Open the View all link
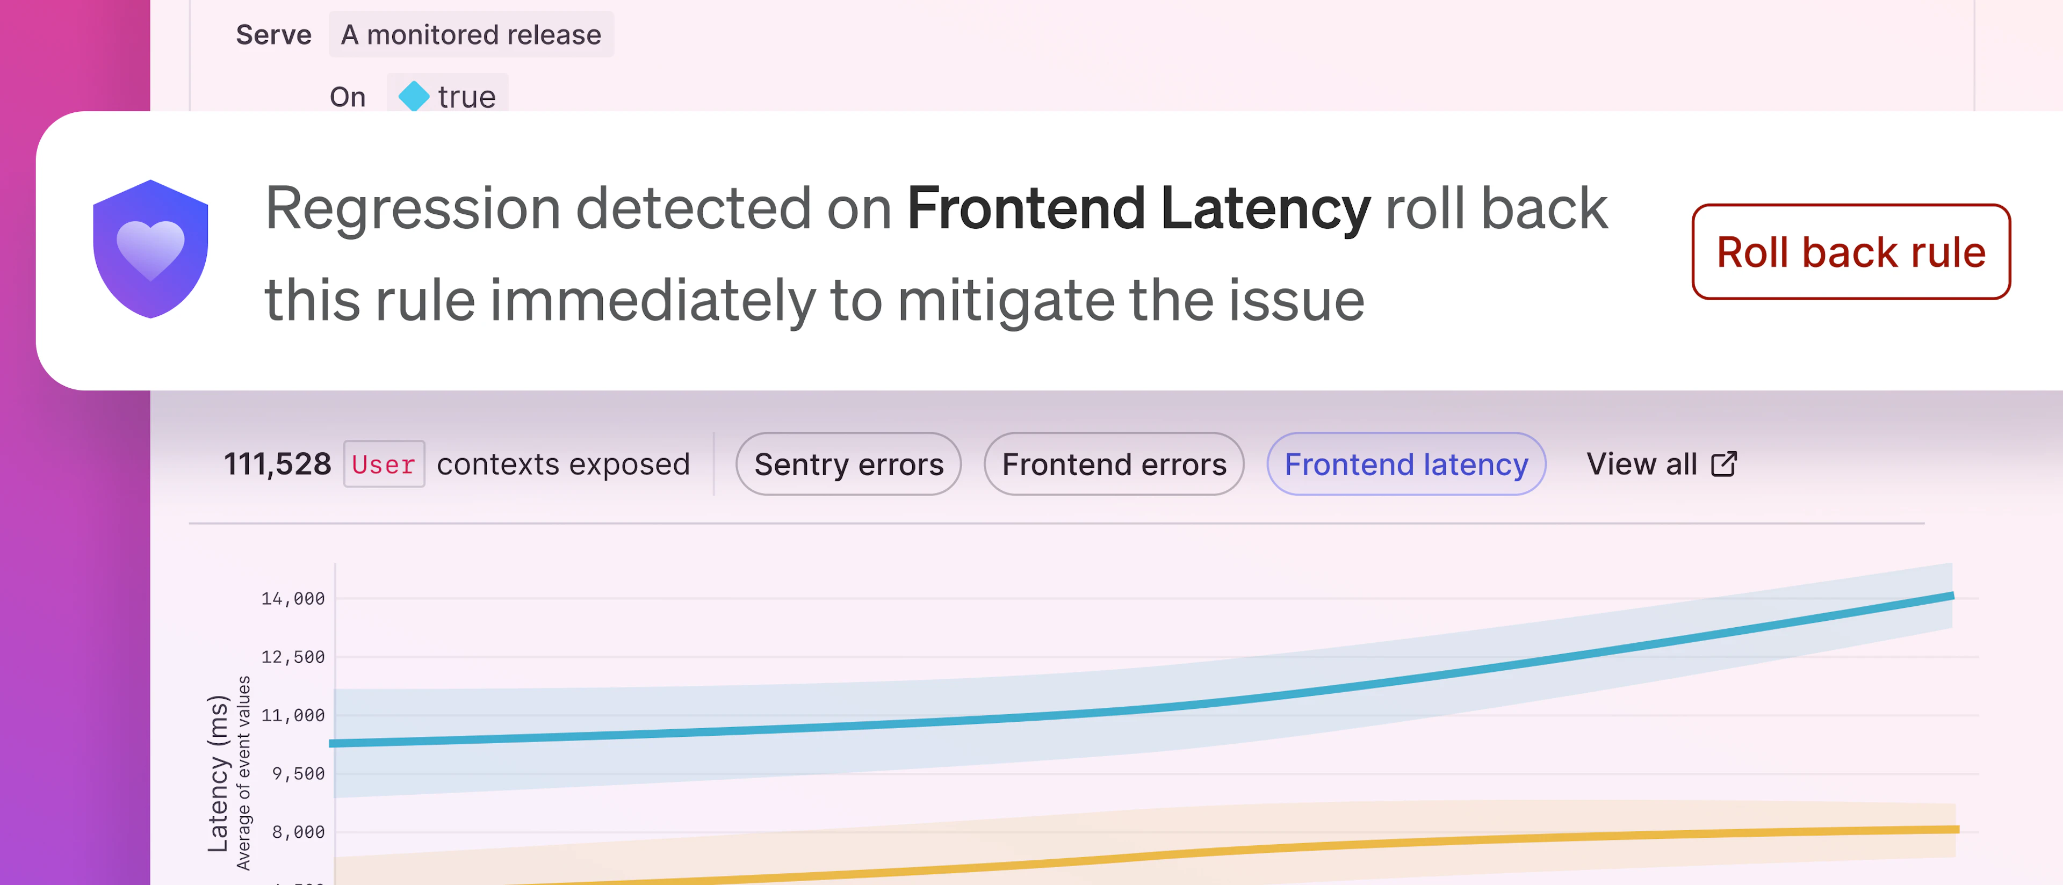The width and height of the screenshot is (2063, 885). (x=1642, y=464)
